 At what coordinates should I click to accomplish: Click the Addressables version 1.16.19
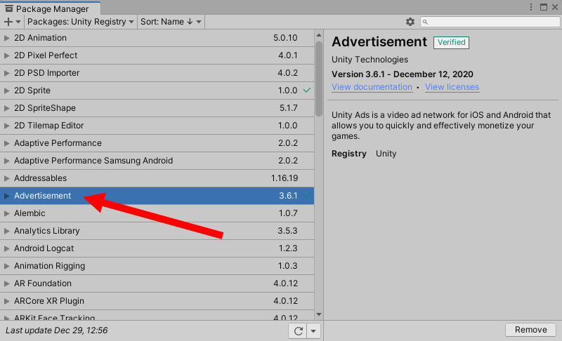[285, 178]
